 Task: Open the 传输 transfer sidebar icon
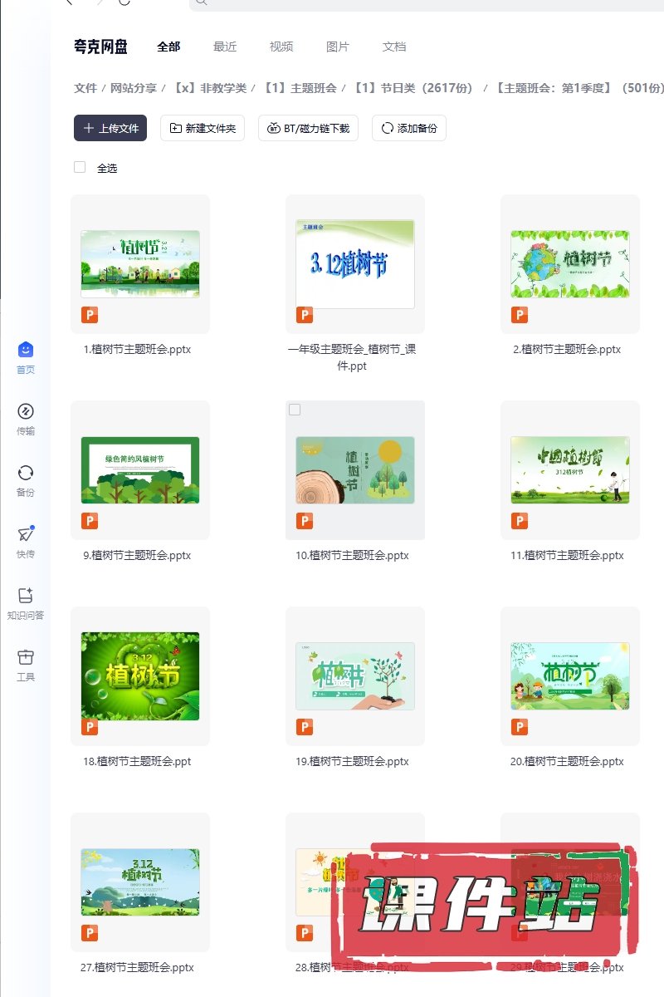tap(26, 413)
